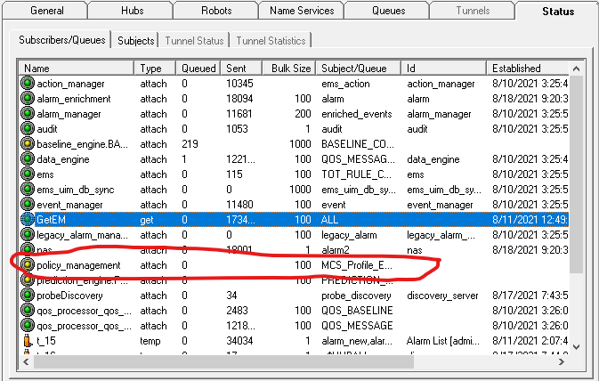Click the yellow status icon beside baseline_engine

point(28,144)
